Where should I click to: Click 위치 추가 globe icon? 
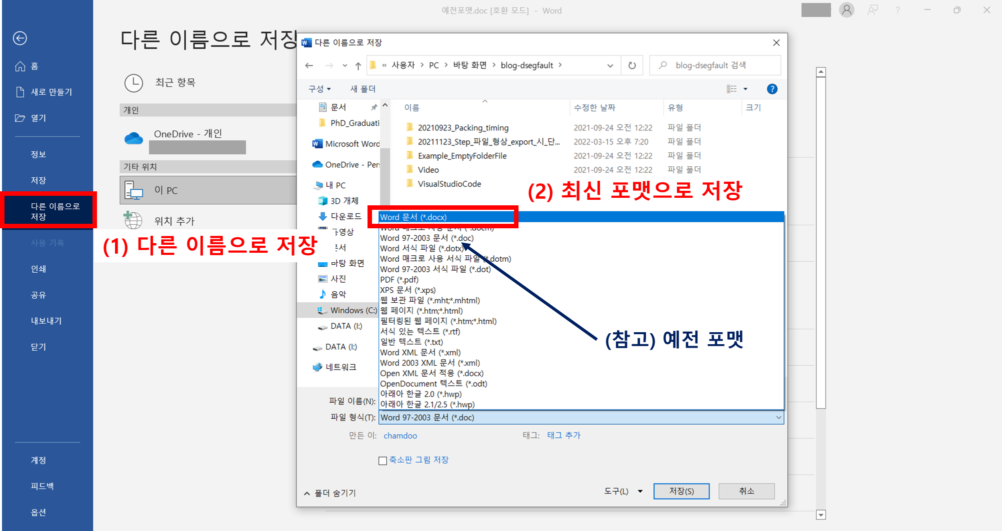click(x=133, y=220)
